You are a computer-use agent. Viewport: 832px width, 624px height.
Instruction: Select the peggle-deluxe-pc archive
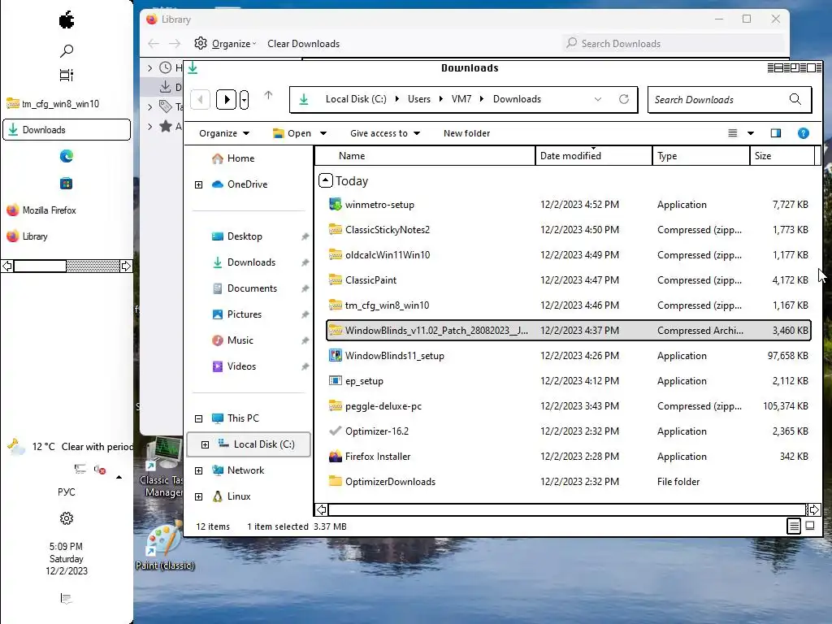pos(569,406)
